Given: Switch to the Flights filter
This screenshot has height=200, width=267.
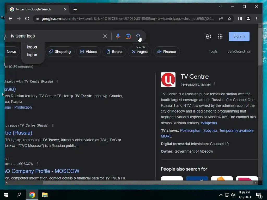Looking at the screenshot, I should point(140,52).
